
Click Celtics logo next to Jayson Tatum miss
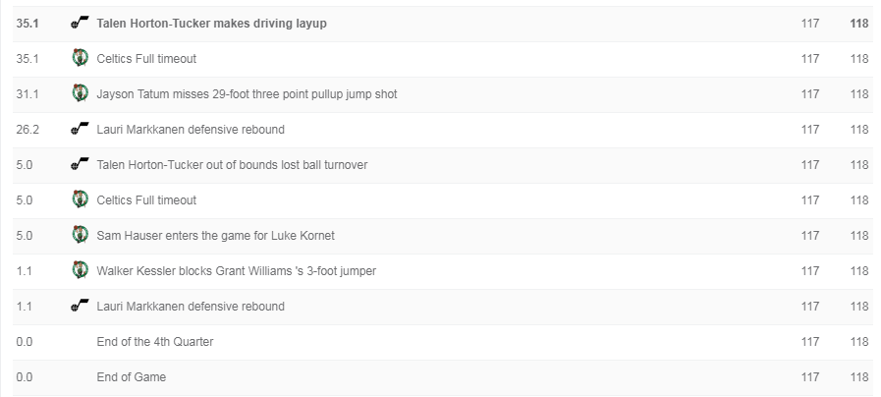coord(81,93)
